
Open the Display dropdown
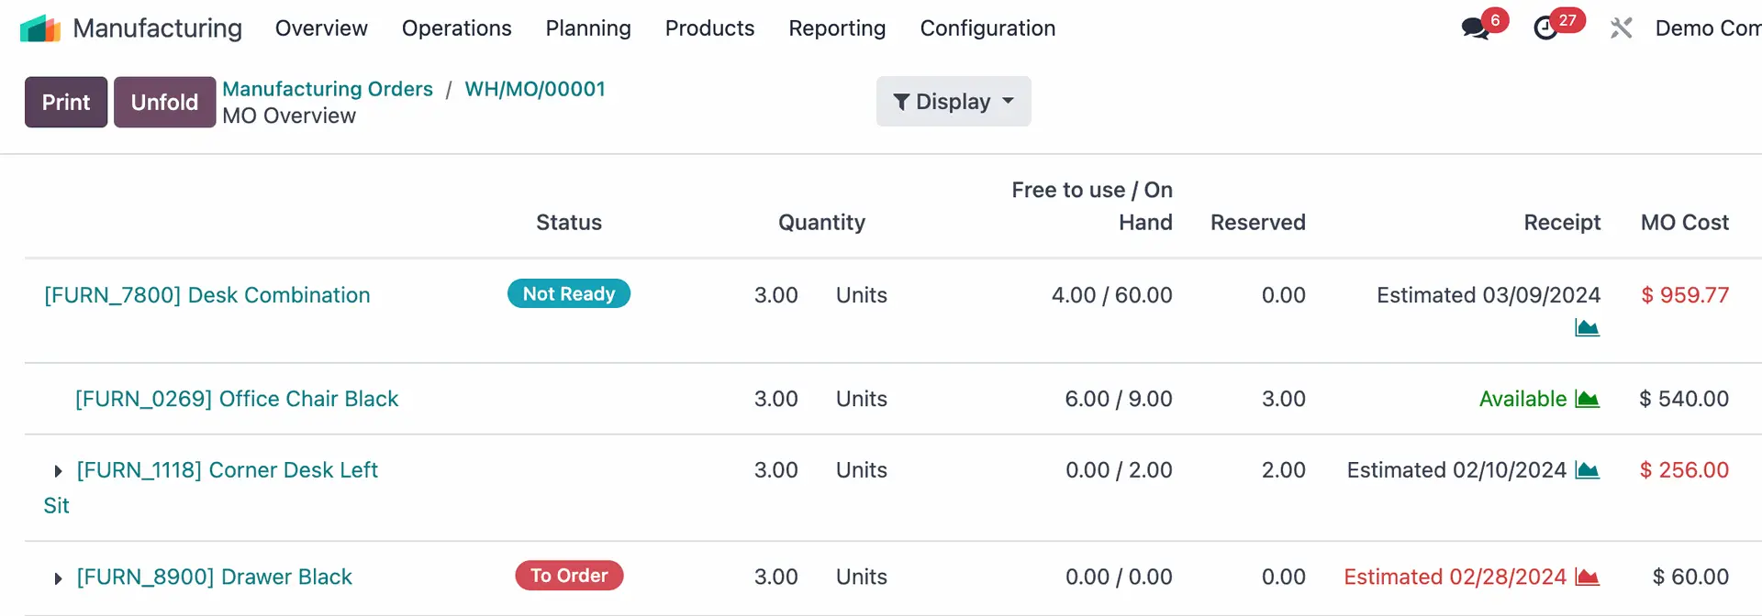(x=953, y=102)
